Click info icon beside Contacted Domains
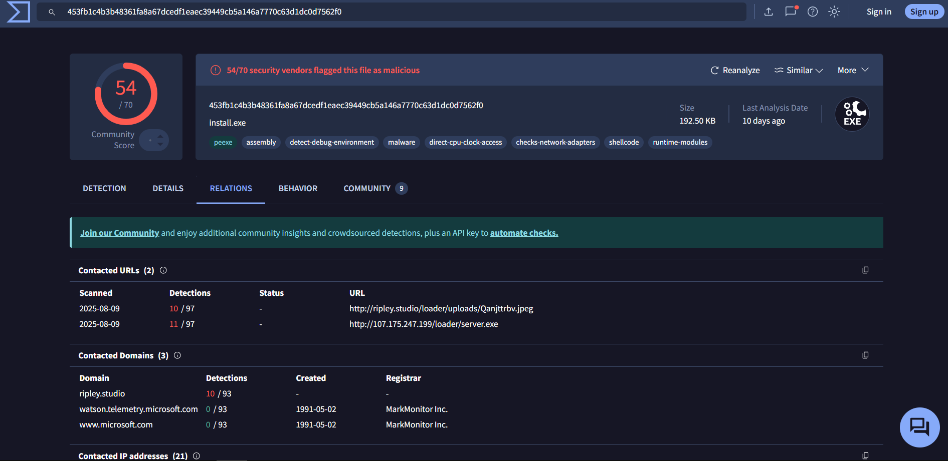 click(177, 355)
